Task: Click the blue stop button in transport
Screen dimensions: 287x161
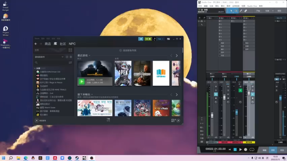Action: tap(235, 150)
